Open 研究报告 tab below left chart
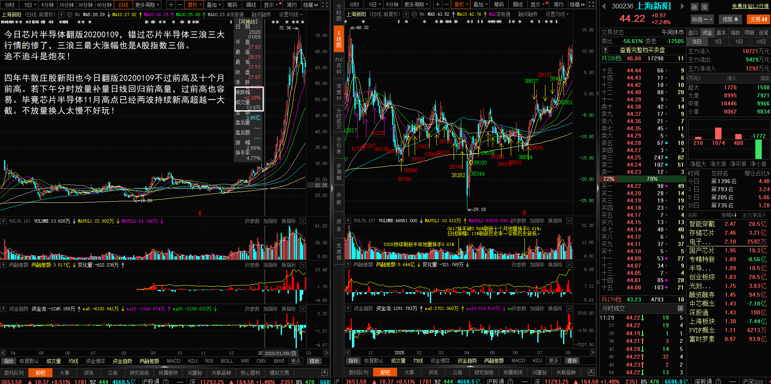 pyautogui.click(x=139, y=373)
